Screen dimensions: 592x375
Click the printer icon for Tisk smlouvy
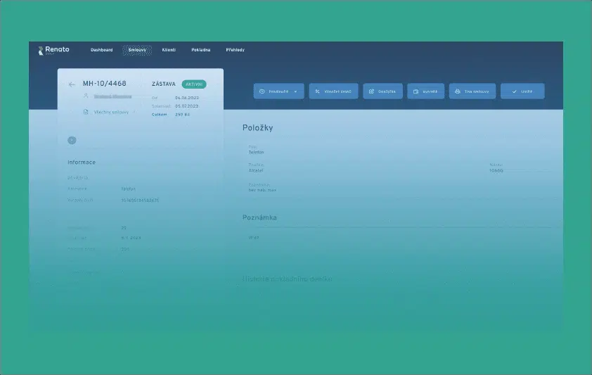tap(457, 91)
